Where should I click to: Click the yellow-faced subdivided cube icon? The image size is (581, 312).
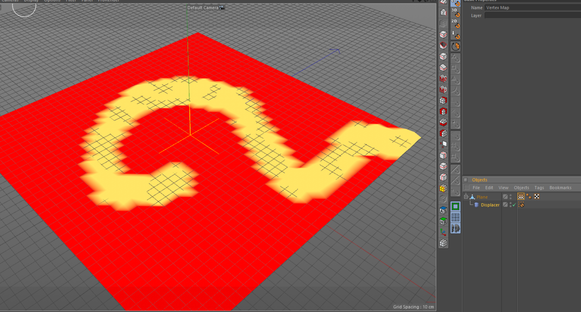click(443, 188)
